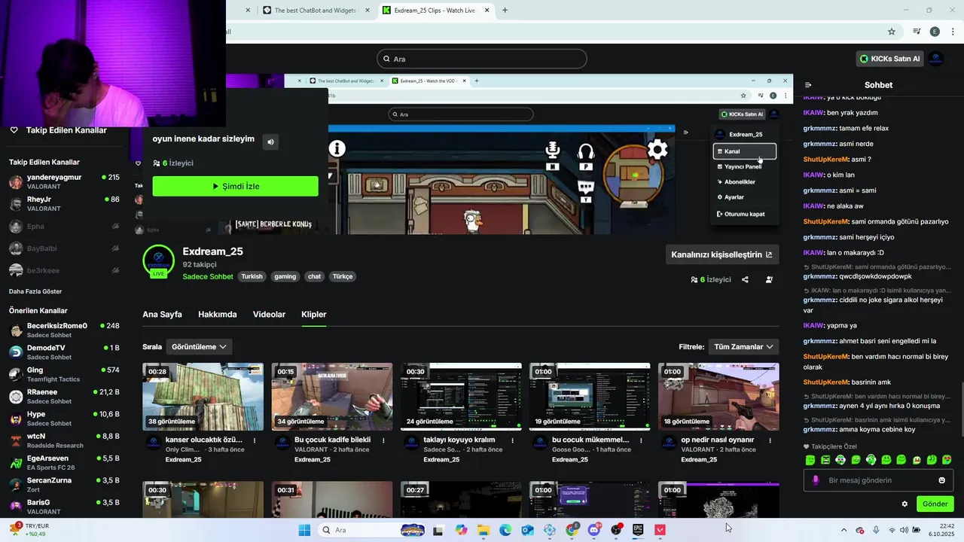Click volume icon in system tray
Viewport: 964px width, 542px height.
[904, 530]
